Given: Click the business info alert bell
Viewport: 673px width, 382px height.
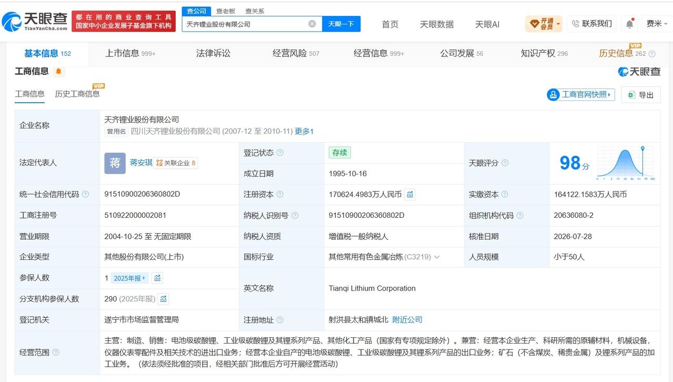Looking at the screenshot, I should (x=58, y=72).
